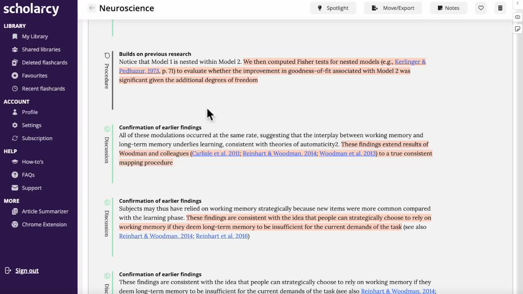Toggle the eye visibility icon on the right panel
Viewport: 523px width, 294px height.
[517, 17]
